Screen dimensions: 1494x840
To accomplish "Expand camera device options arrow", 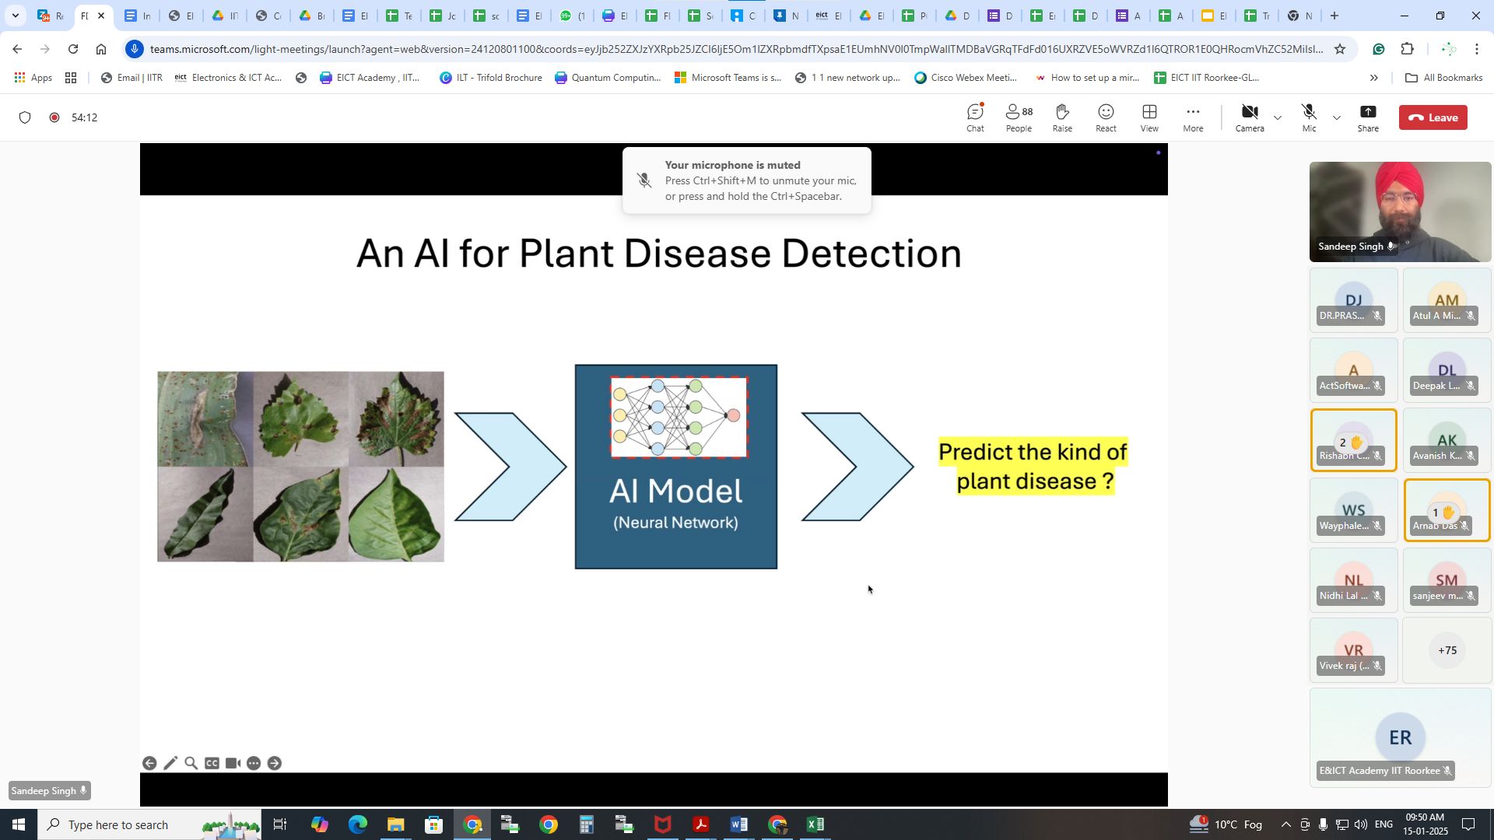I will click(x=1277, y=118).
